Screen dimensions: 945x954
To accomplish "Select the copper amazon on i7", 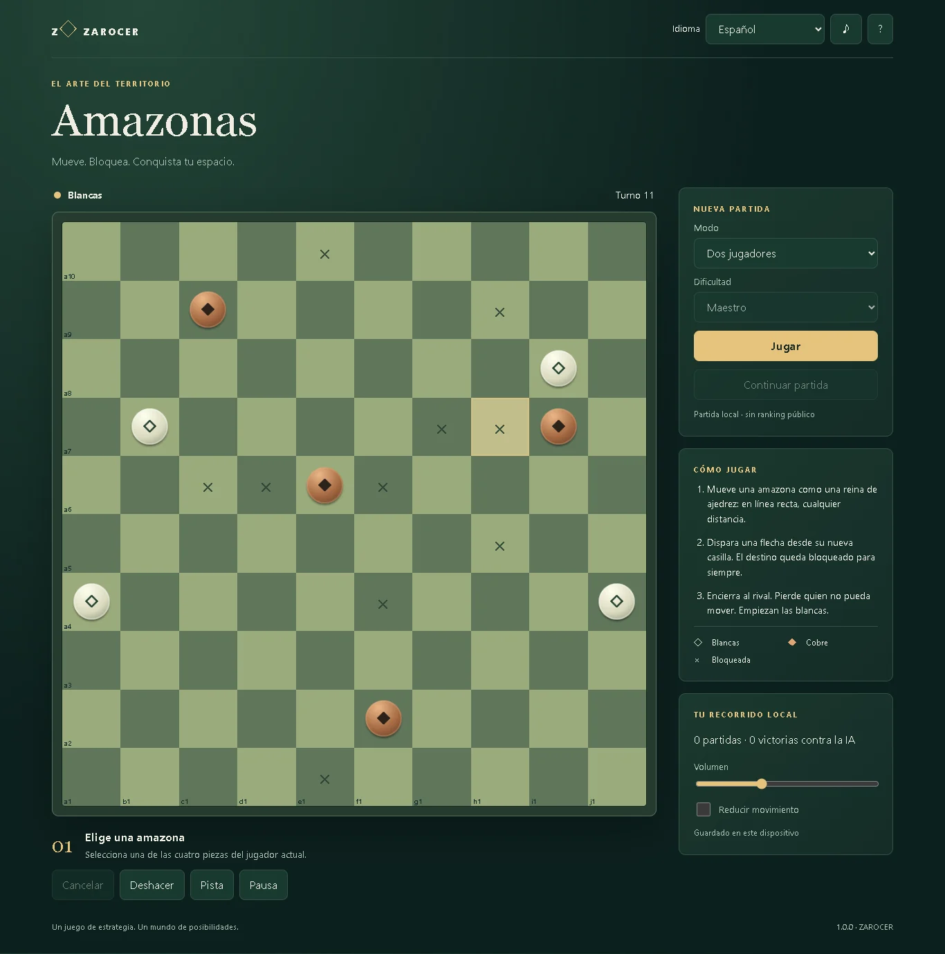I will coord(558,426).
